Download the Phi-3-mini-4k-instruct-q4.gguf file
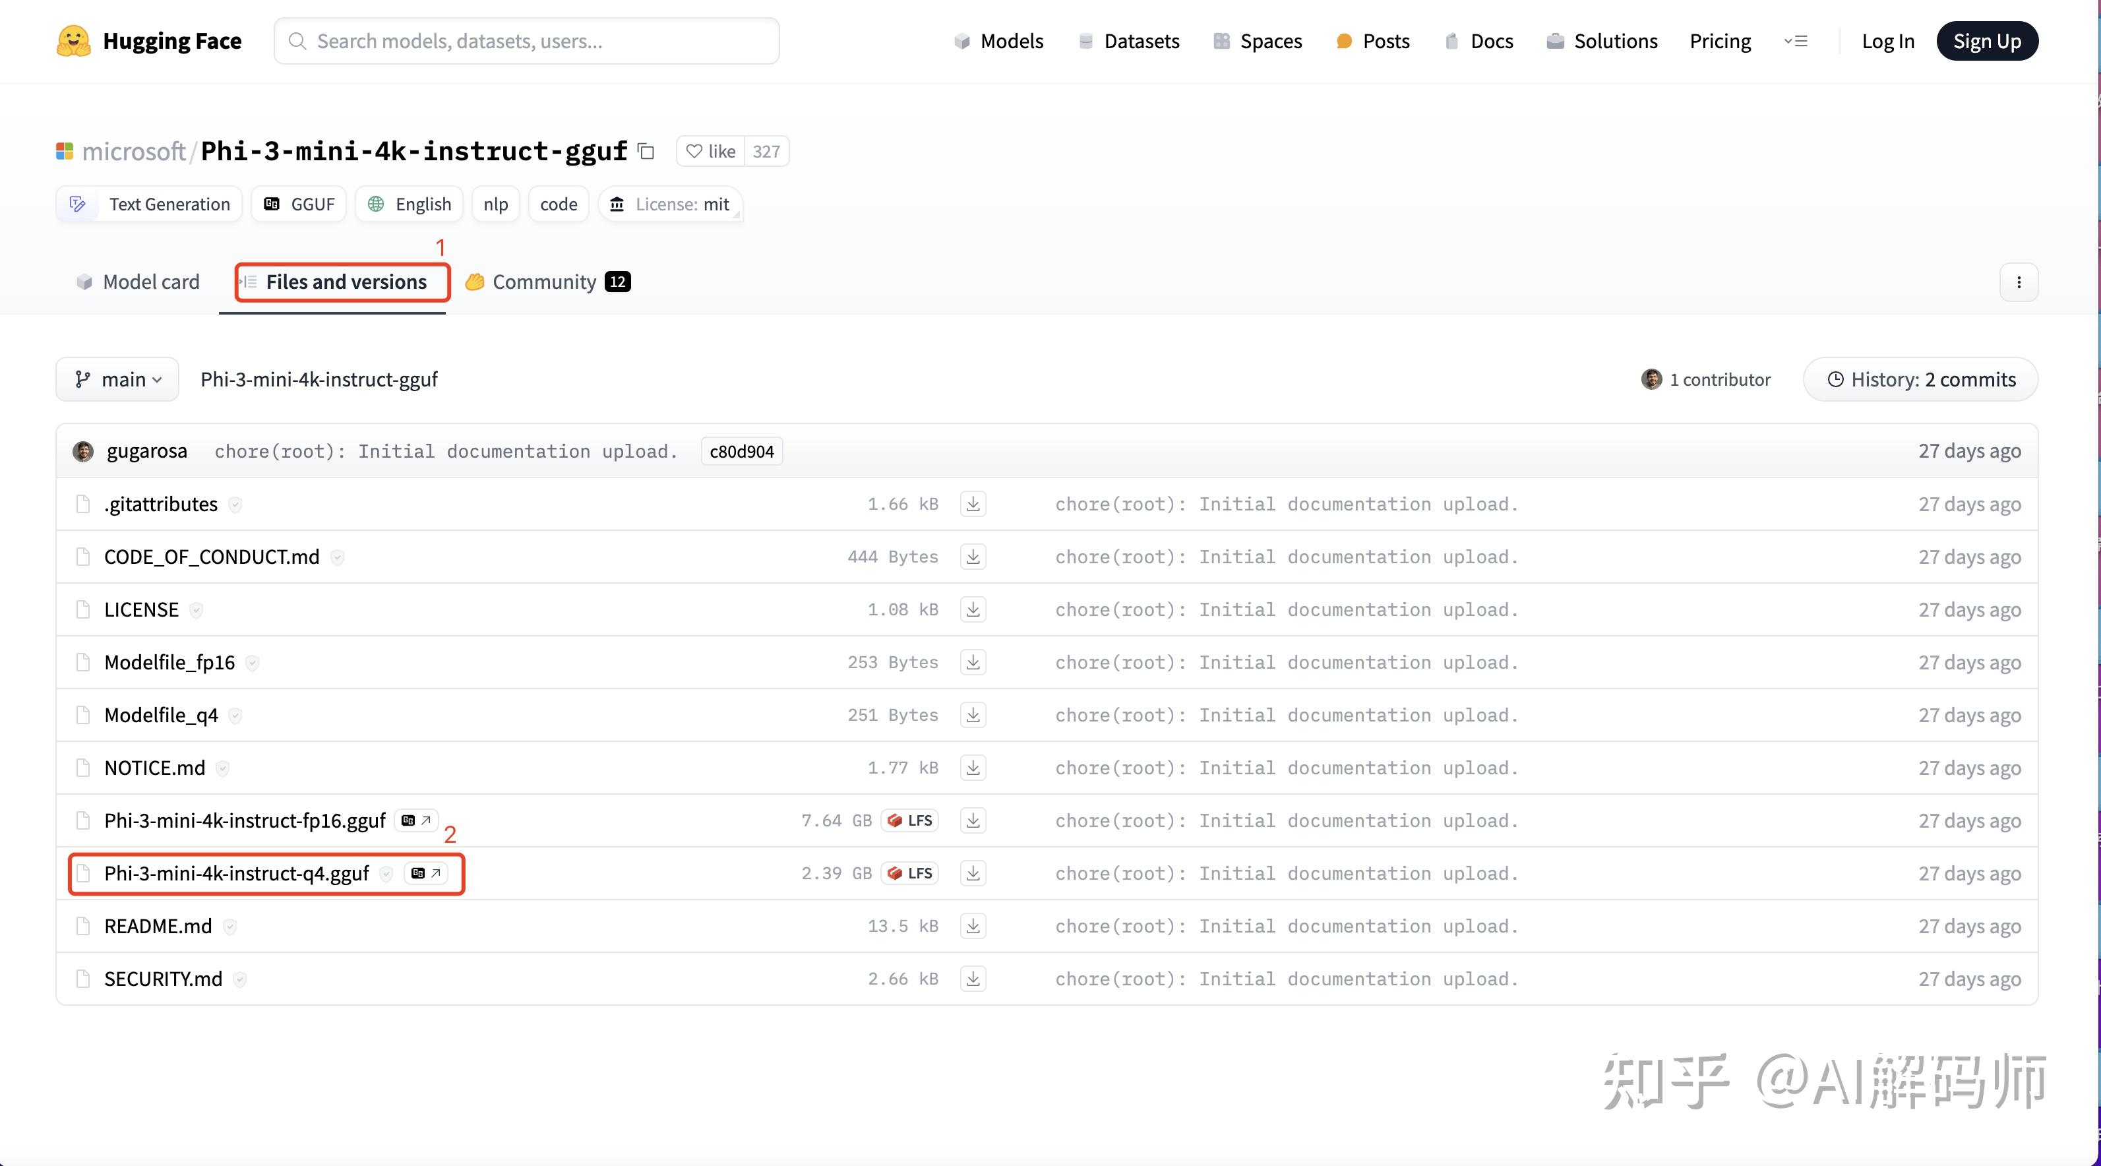The image size is (2101, 1166). point(973,873)
